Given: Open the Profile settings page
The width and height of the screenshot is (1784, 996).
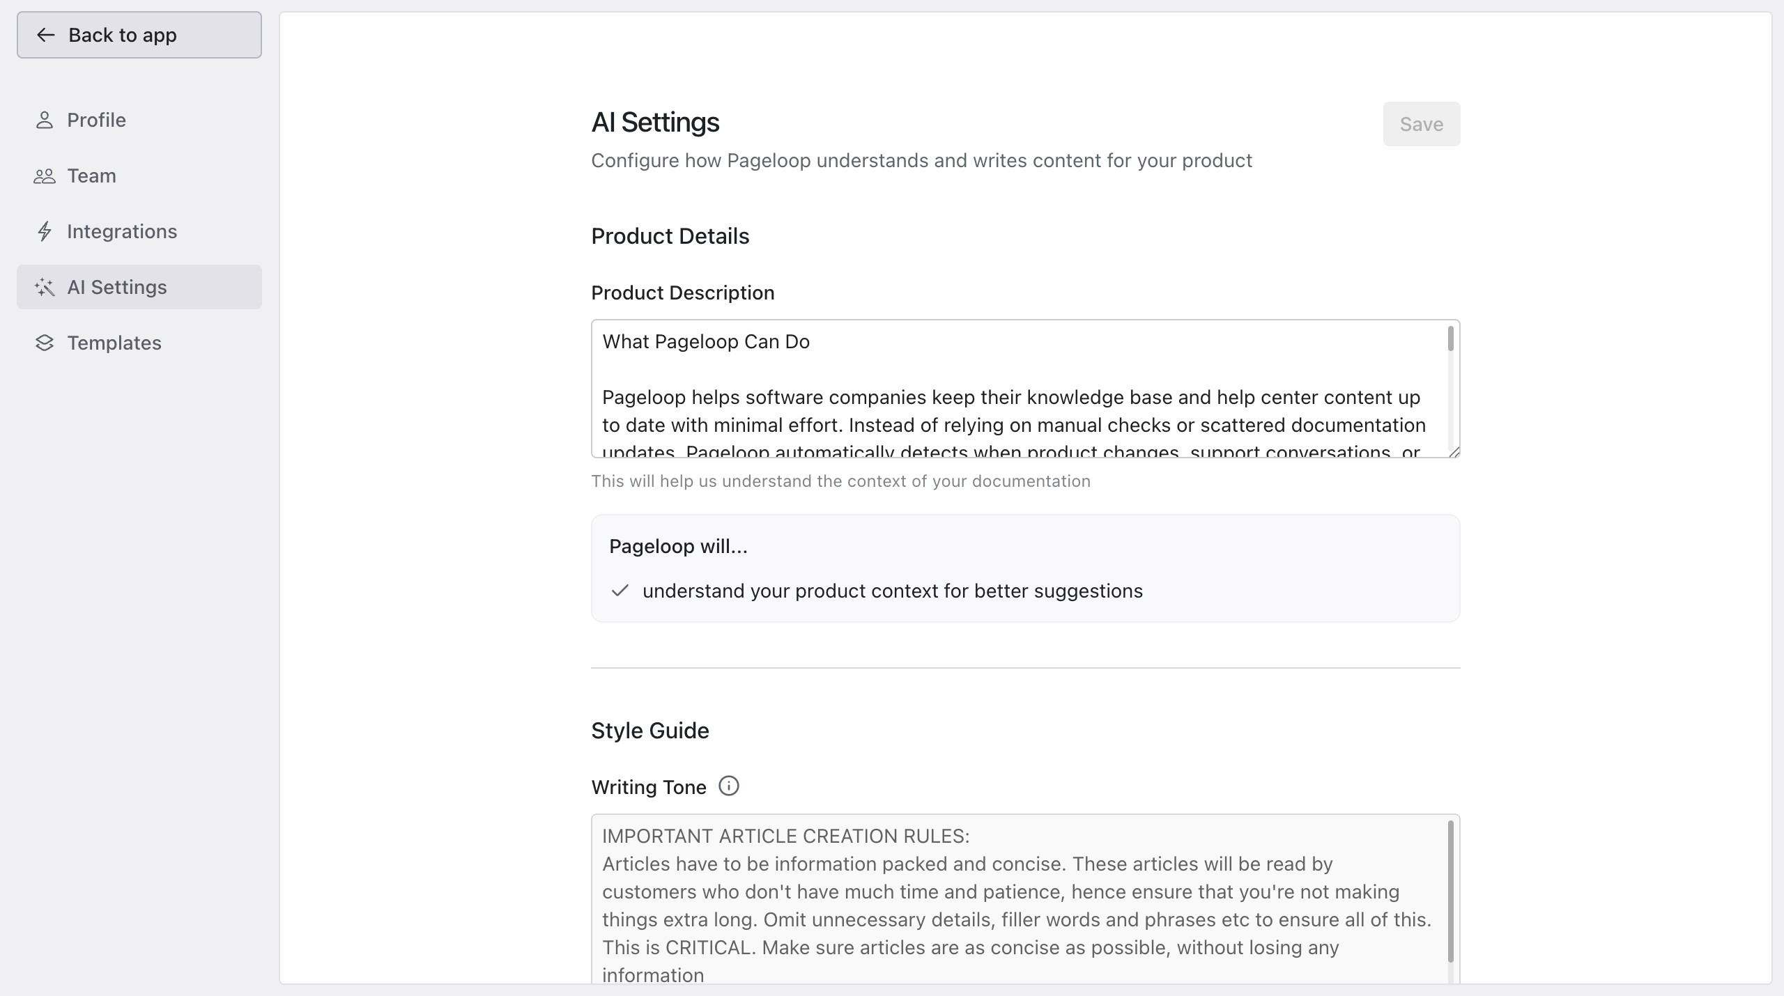Looking at the screenshot, I should click(139, 120).
